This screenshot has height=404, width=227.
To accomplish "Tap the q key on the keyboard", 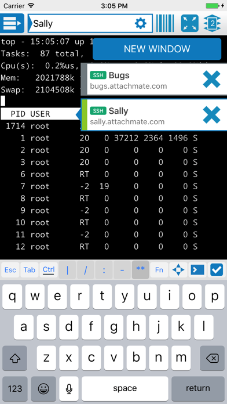I will [x=12, y=296].
